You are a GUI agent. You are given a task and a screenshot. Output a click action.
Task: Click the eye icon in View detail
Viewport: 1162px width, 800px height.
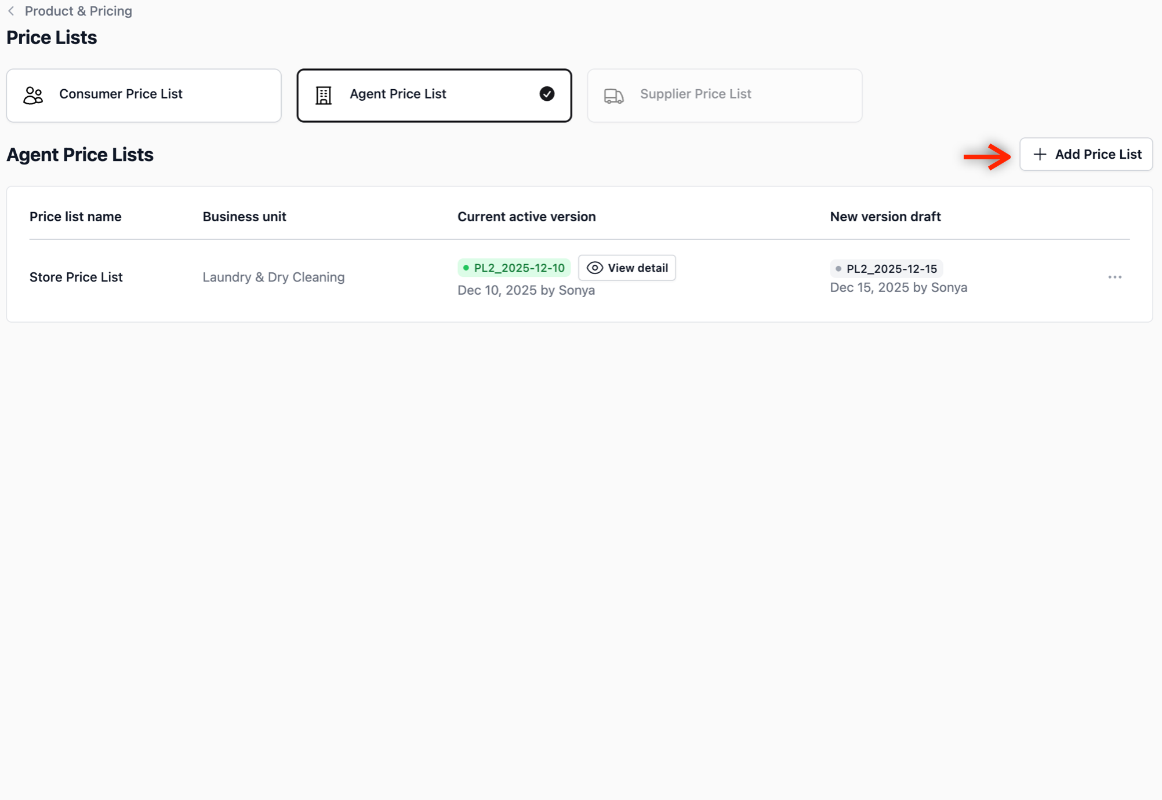tap(594, 268)
